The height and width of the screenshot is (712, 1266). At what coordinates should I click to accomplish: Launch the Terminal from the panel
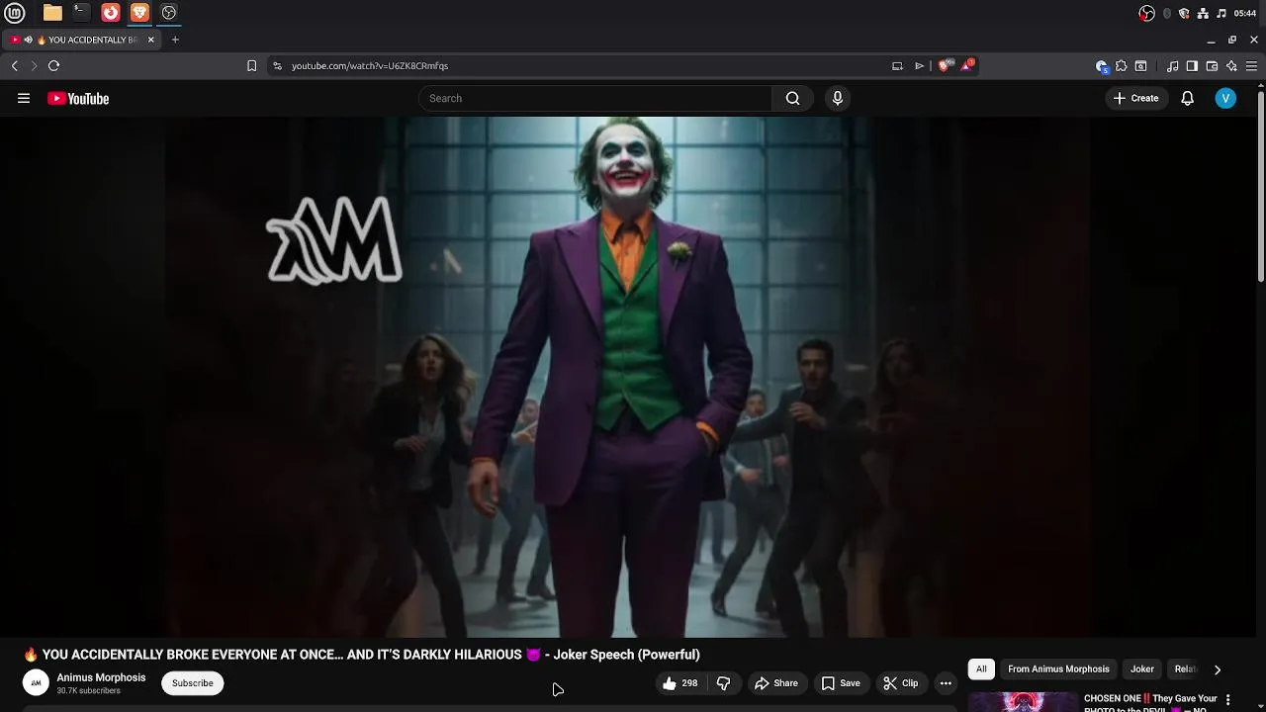pos(81,13)
